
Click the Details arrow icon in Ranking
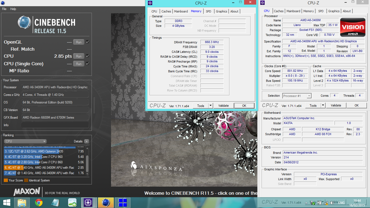86,141
